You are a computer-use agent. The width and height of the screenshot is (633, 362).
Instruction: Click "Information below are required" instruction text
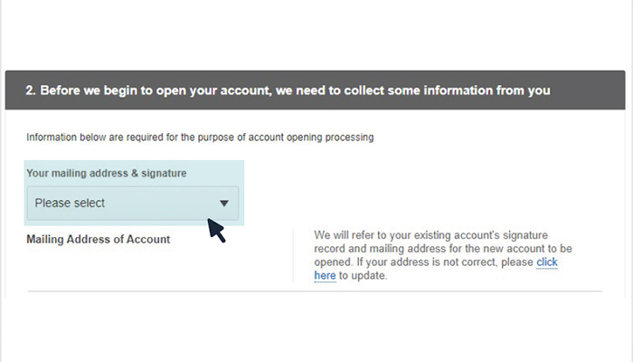[93, 138]
